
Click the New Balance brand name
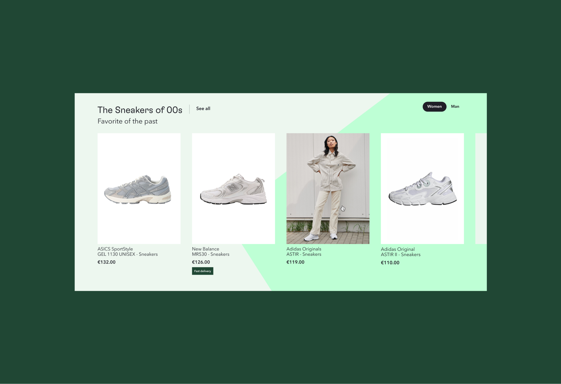205,249
